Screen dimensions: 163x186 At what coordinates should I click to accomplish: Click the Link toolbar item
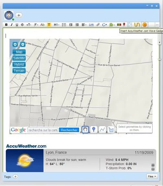pyautogui.click(x=91, y=24)
